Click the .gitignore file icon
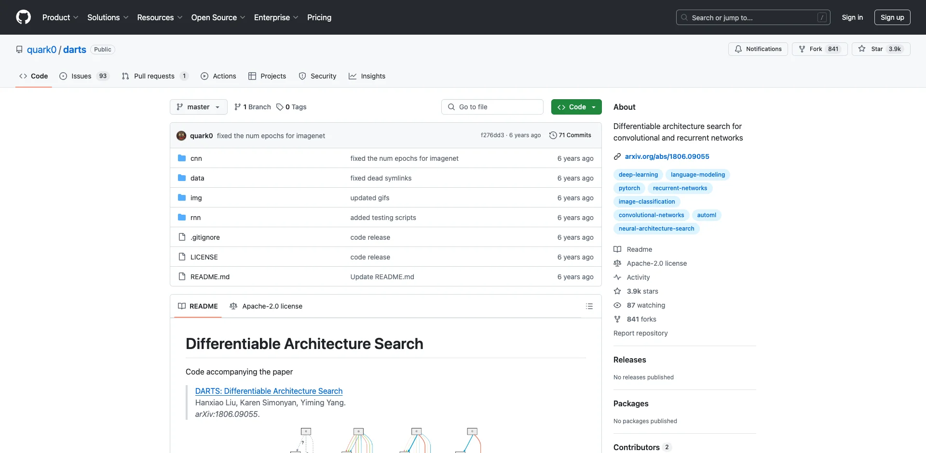Viewport: 926px width, 453px height. (x=182, y=237)
